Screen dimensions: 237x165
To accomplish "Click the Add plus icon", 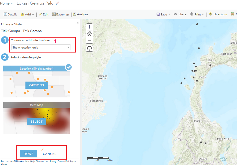I will coord(22,14).
